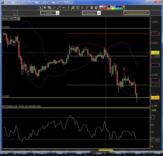The image size is (163, 156).
Task: Click the 1.4995 price label
Action: (x=155, y=56)
